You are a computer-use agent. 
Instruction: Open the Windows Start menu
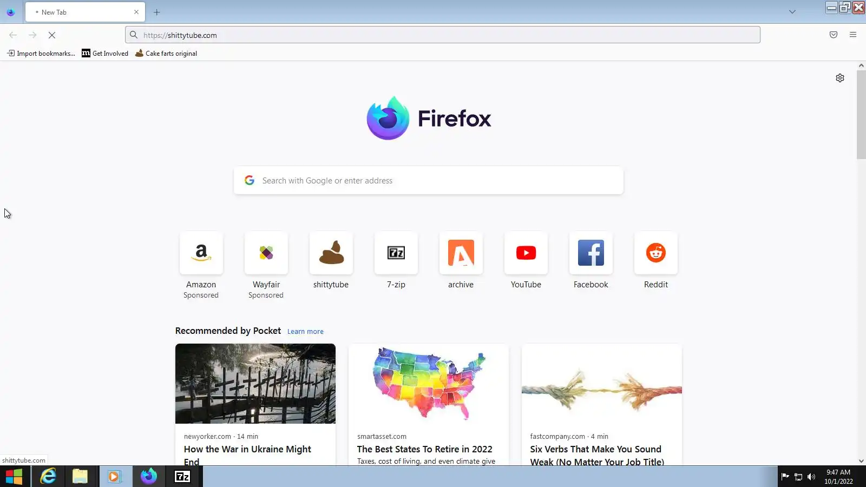tap(14, 477)
